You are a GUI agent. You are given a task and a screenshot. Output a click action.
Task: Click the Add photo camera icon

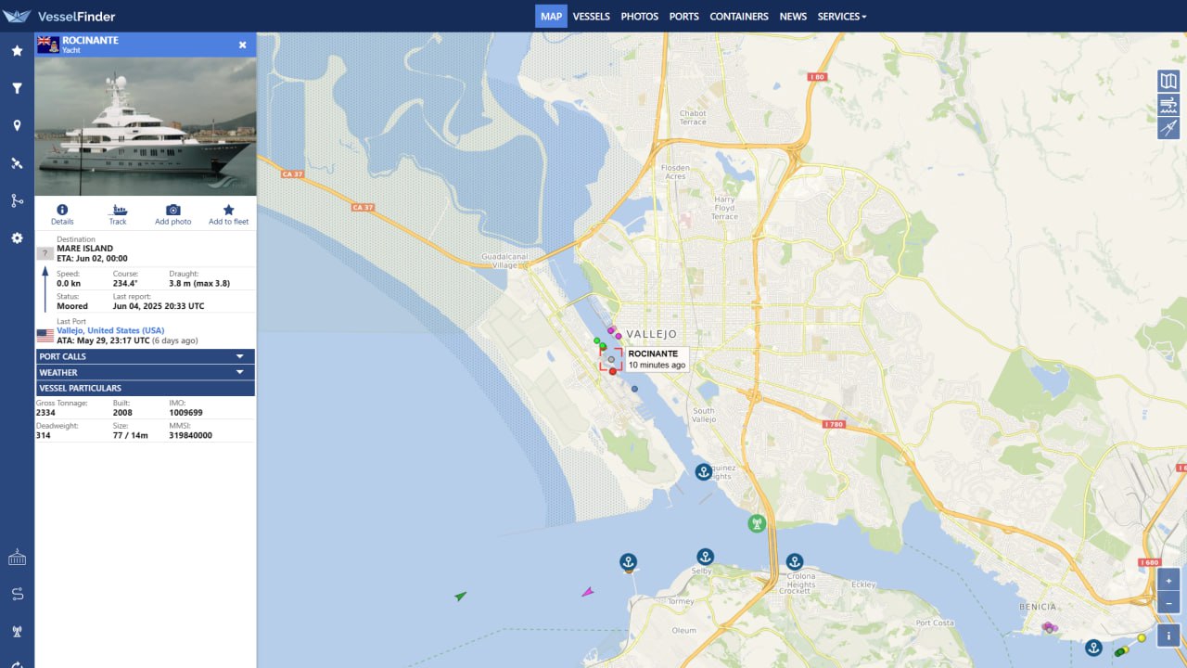(x=173, y=214)
